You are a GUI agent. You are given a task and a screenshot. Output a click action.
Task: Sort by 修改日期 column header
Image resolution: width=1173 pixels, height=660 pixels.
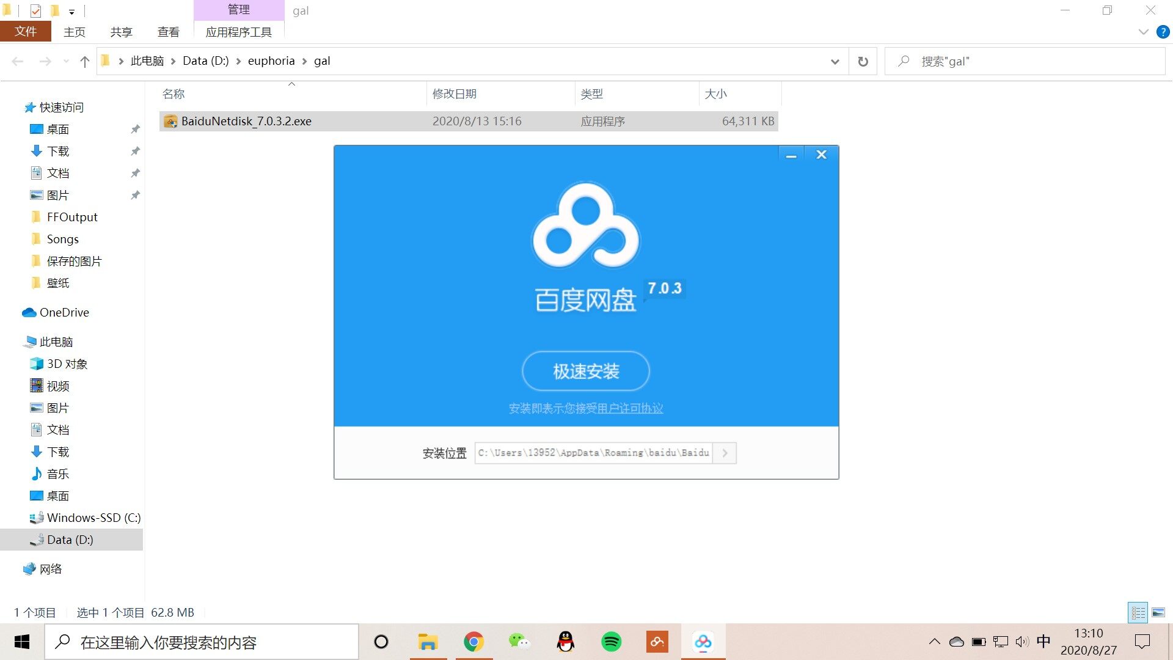click(x=500, y=94)
